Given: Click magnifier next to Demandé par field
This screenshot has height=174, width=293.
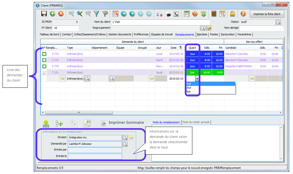Looking at the screenshot, I should coord(125,144).
